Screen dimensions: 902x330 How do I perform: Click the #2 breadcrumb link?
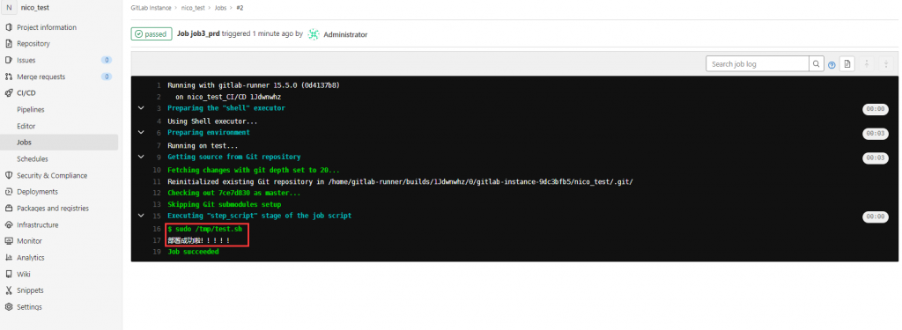(x=240, y=9)
